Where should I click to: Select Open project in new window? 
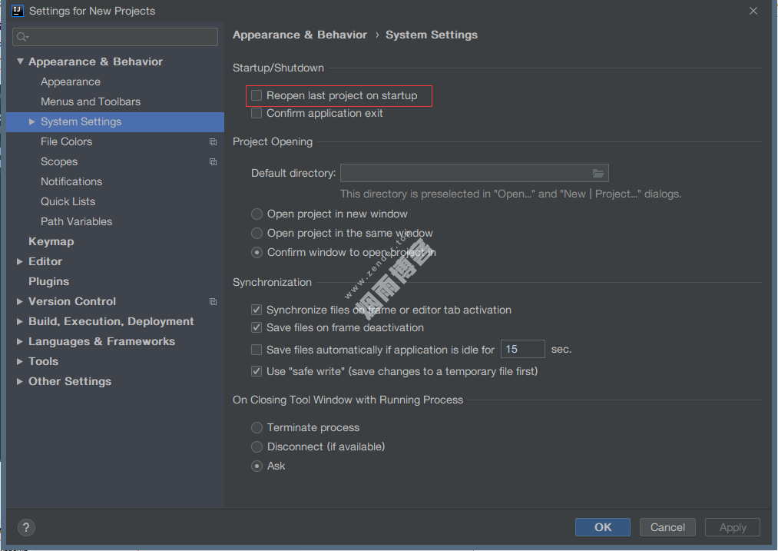click(257, 214)
